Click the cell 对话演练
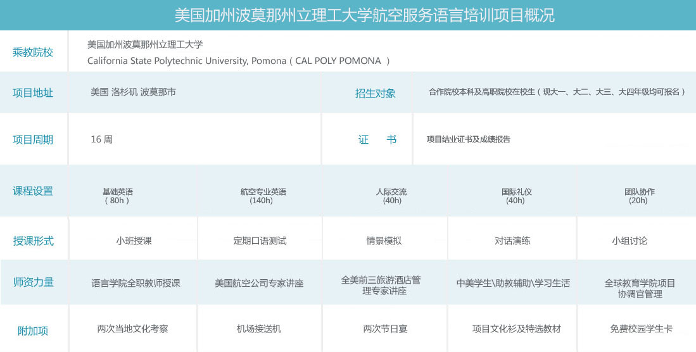The height and width of the screenshot is (352, 696). [x=512, y=241]
